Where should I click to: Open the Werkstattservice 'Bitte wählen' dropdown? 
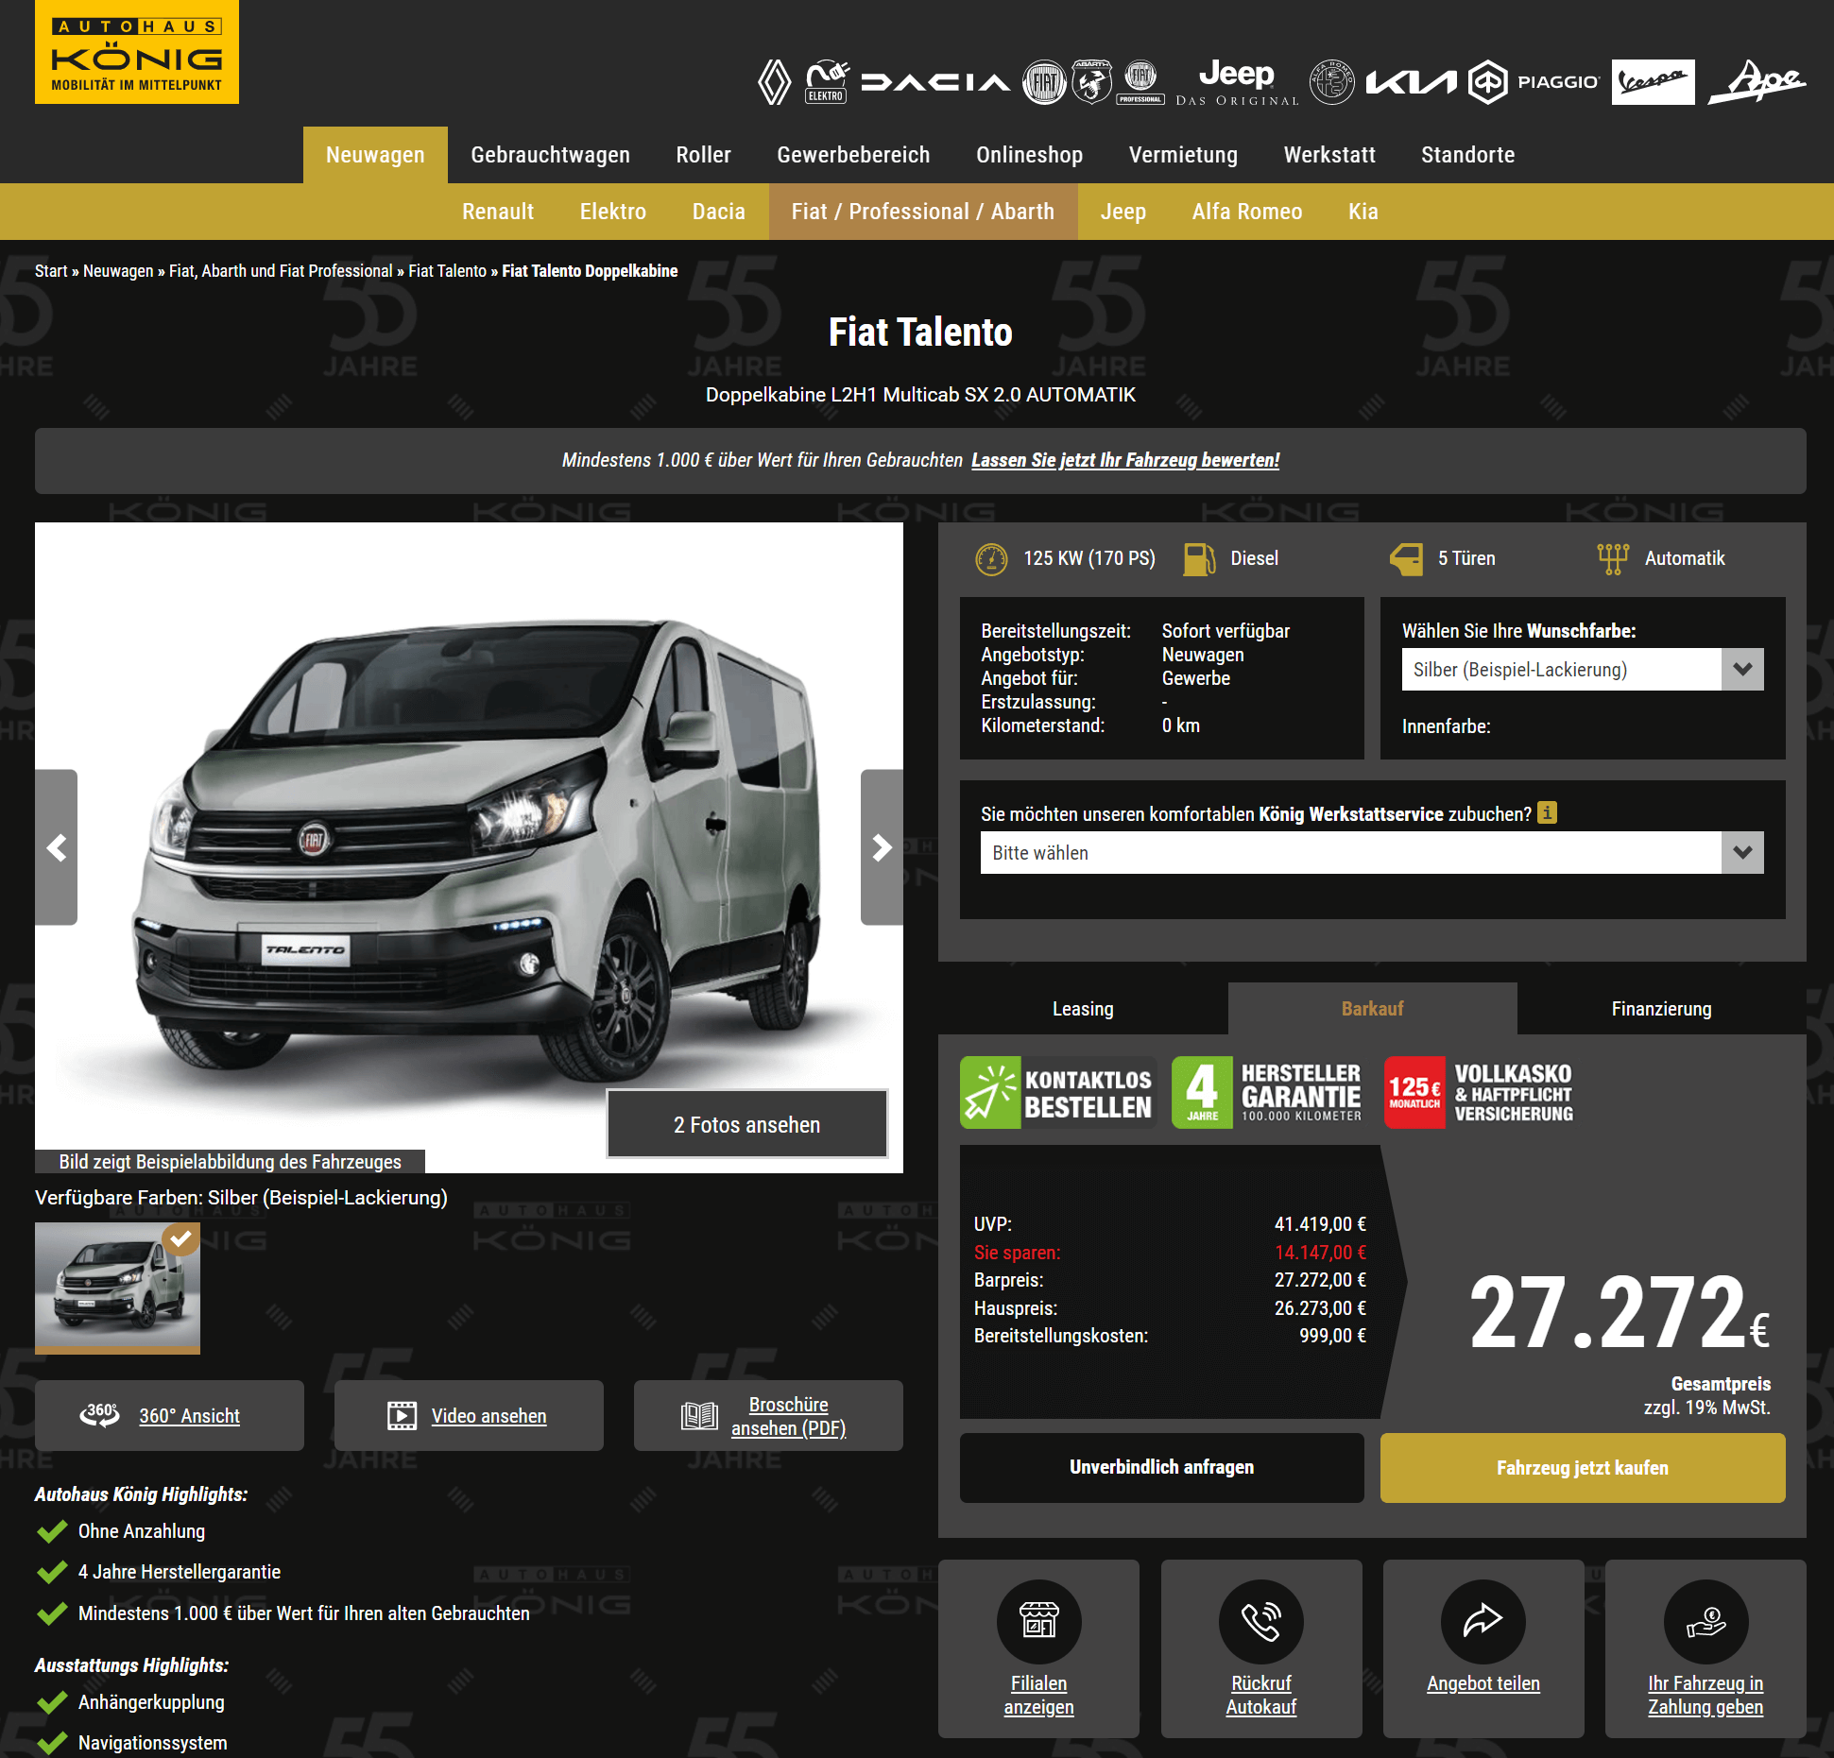tap(1372, 853)
